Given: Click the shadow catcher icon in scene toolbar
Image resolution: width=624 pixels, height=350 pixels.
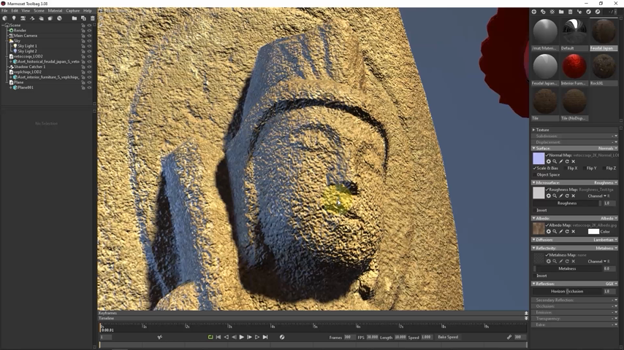Looking at the screenshot, I should [32, 18].
